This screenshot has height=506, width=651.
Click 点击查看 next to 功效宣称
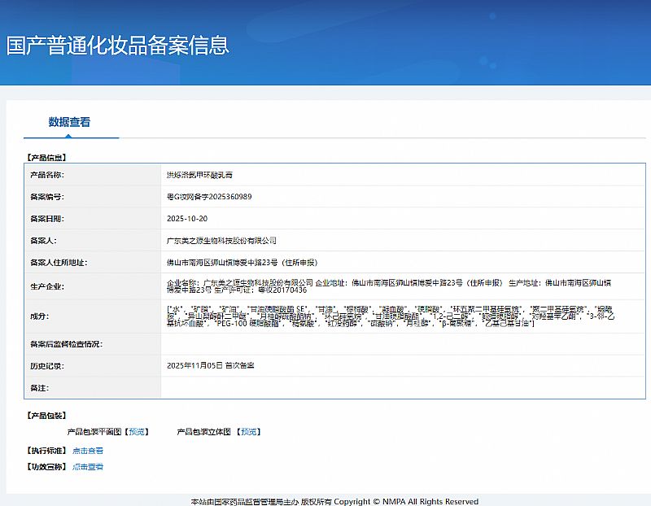click(88, 467)
